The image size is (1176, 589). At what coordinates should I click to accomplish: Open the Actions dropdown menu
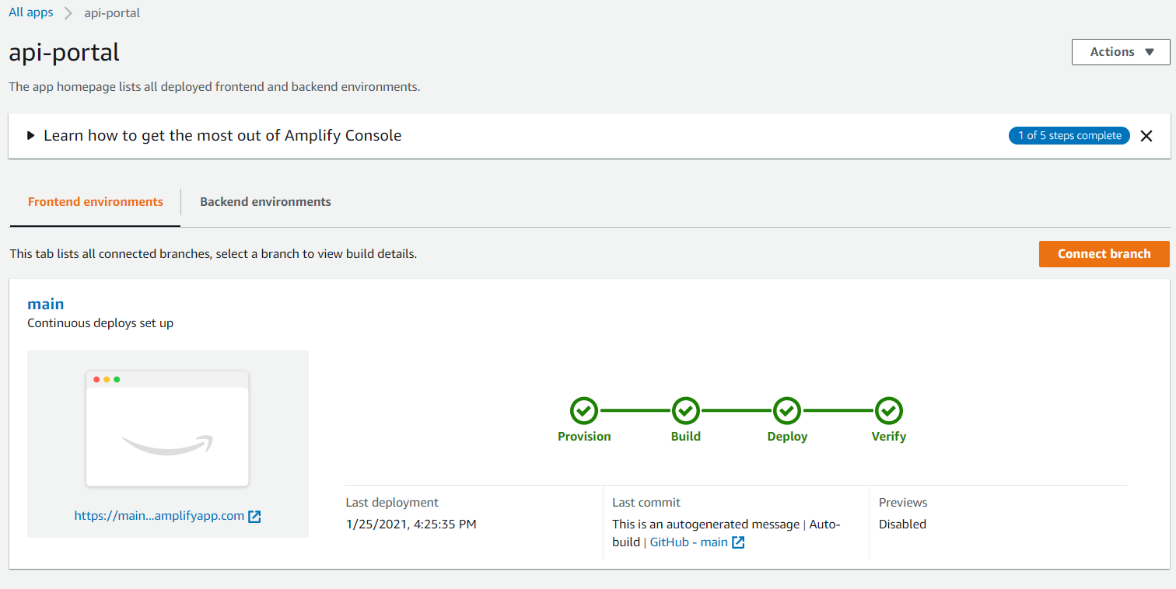click(1120, 52)
